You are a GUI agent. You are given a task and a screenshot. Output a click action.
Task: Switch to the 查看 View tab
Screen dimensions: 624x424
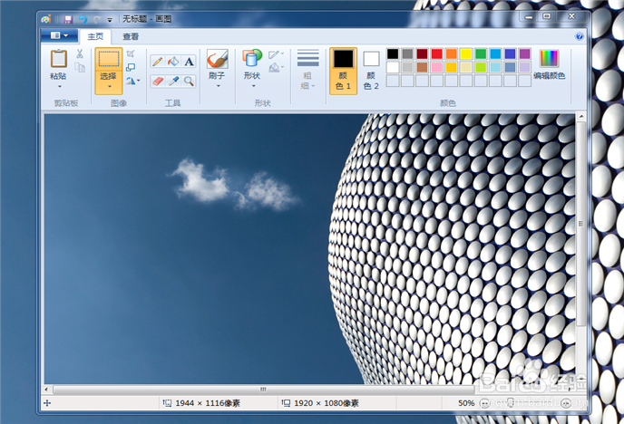(131, 36)
